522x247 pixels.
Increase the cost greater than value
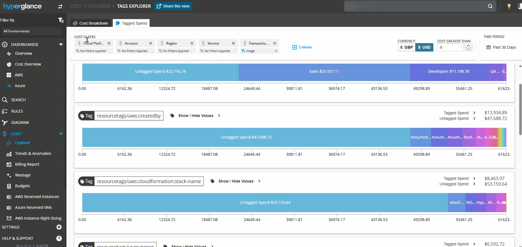point(468,45)
